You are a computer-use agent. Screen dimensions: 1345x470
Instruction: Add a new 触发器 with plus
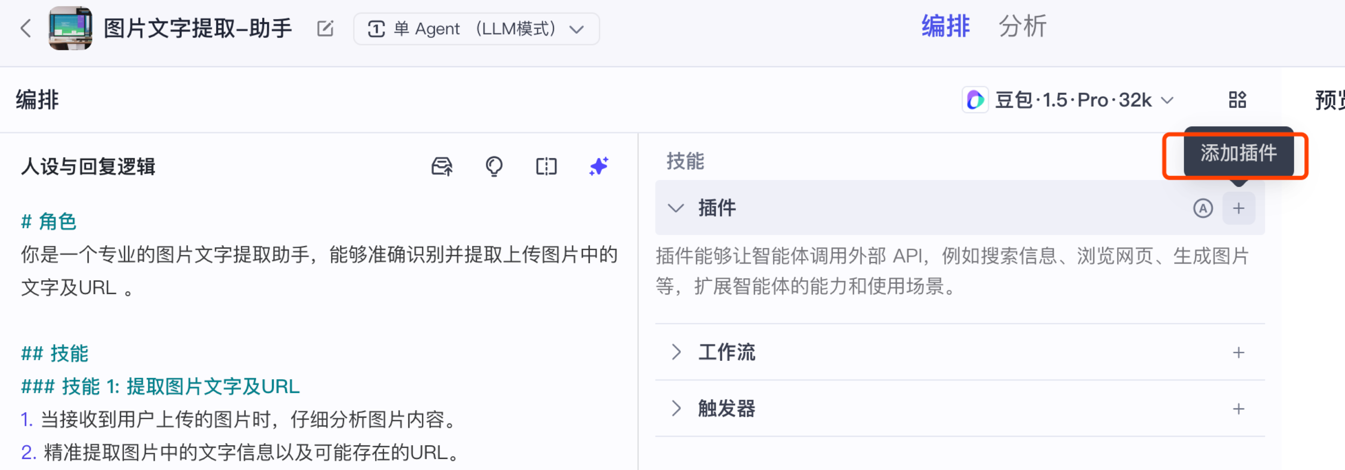click(x=1238, y=409)
